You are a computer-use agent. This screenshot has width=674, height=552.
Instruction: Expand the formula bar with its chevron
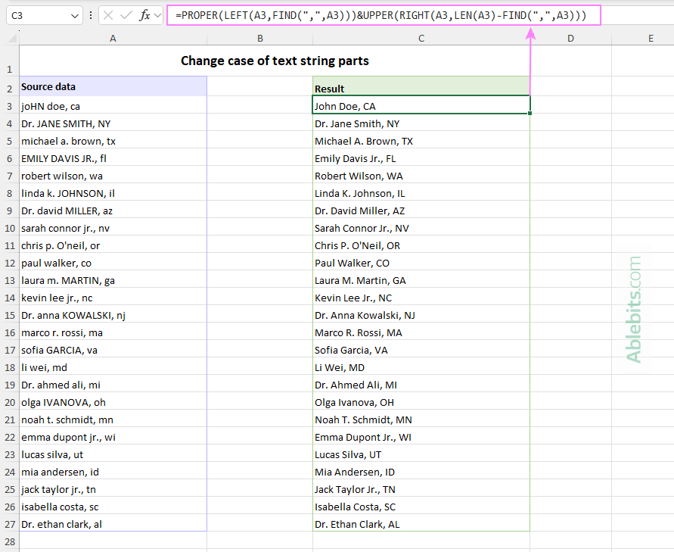(157, 15)
